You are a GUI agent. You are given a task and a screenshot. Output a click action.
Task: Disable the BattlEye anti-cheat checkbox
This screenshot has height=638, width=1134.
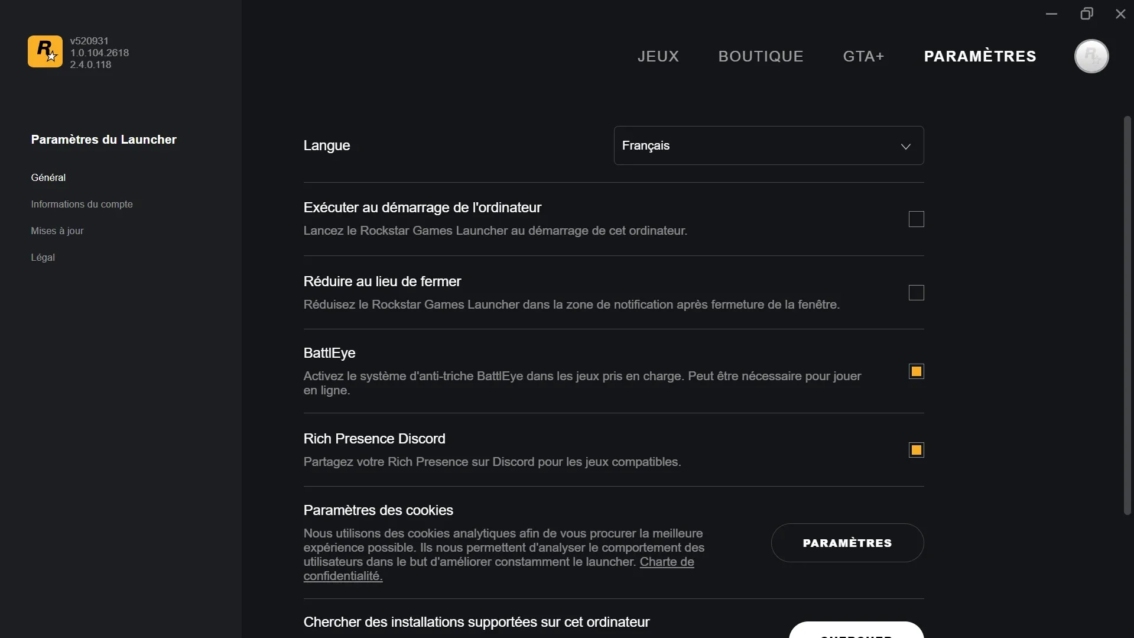(x=916, y=371)
